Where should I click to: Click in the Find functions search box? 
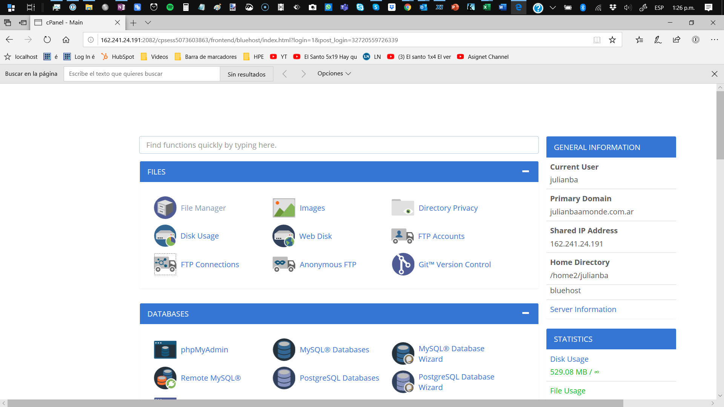(339, 145)
